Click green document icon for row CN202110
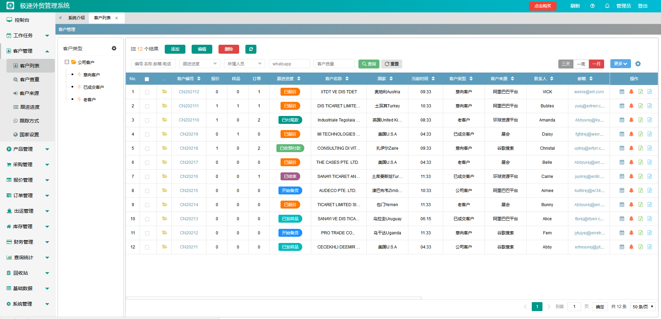The width and height of the screenshot is (661, 319). point(641,120)
